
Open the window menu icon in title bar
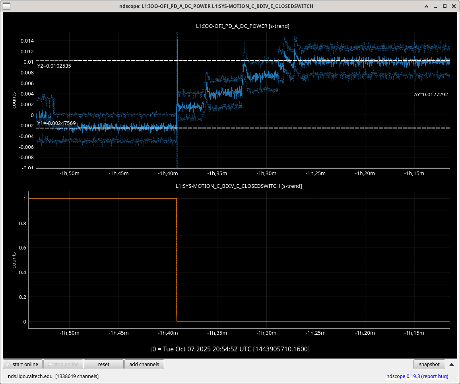[6, 6]
